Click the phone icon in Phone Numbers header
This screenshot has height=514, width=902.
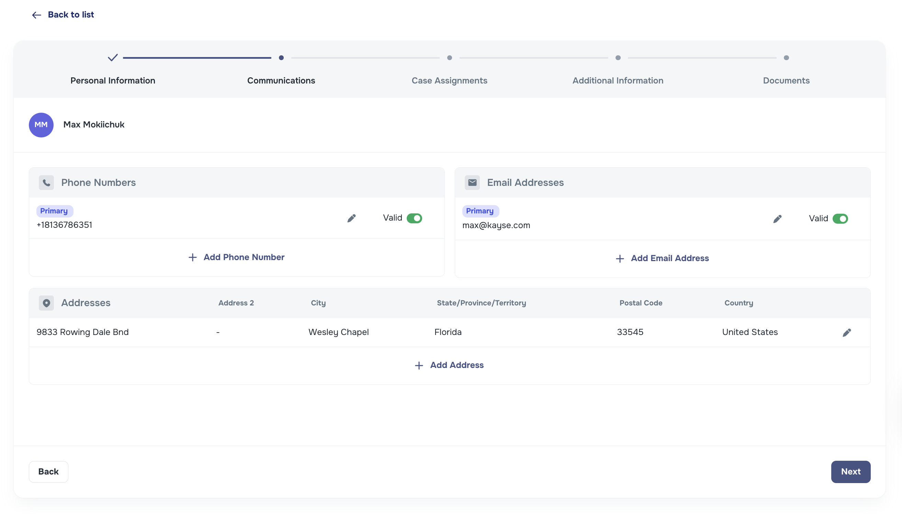[x=46, y=182]
